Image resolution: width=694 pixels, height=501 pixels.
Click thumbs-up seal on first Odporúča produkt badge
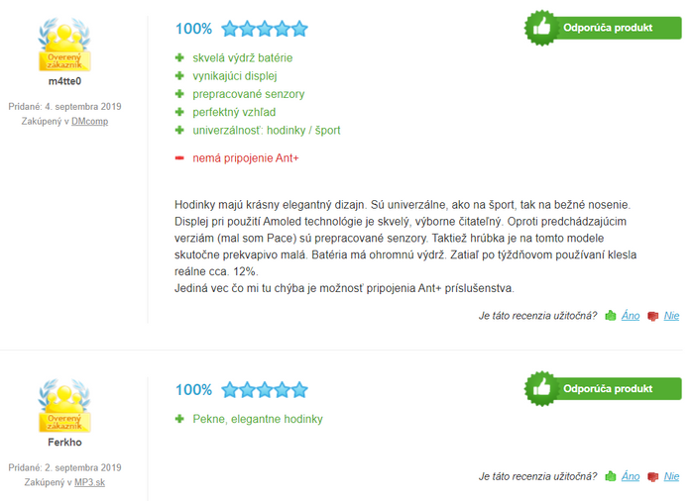tap(541, 28)
